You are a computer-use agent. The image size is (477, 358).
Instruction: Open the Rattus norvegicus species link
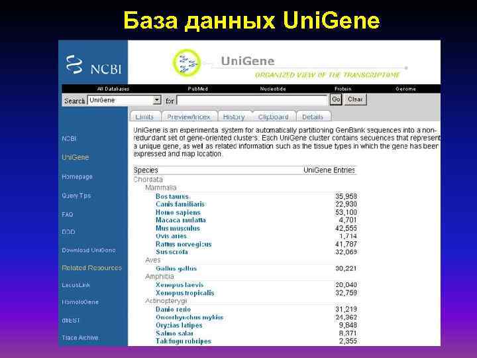[x=184, y=244]
